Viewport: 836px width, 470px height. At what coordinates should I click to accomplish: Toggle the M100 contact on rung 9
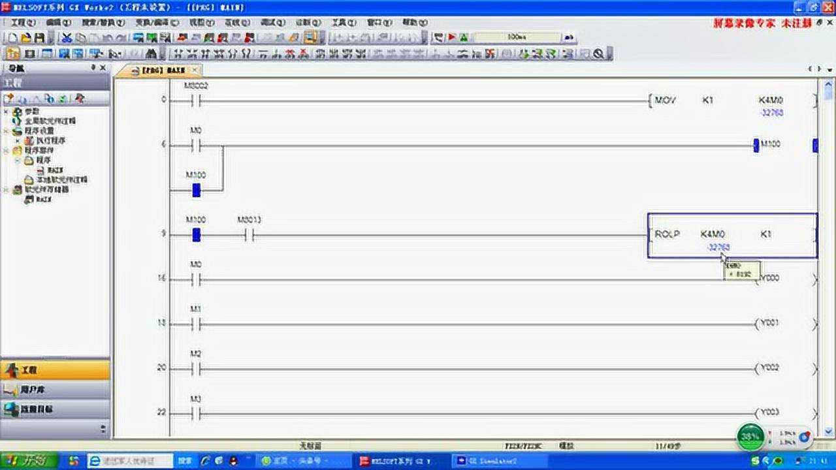coord(196,235)
